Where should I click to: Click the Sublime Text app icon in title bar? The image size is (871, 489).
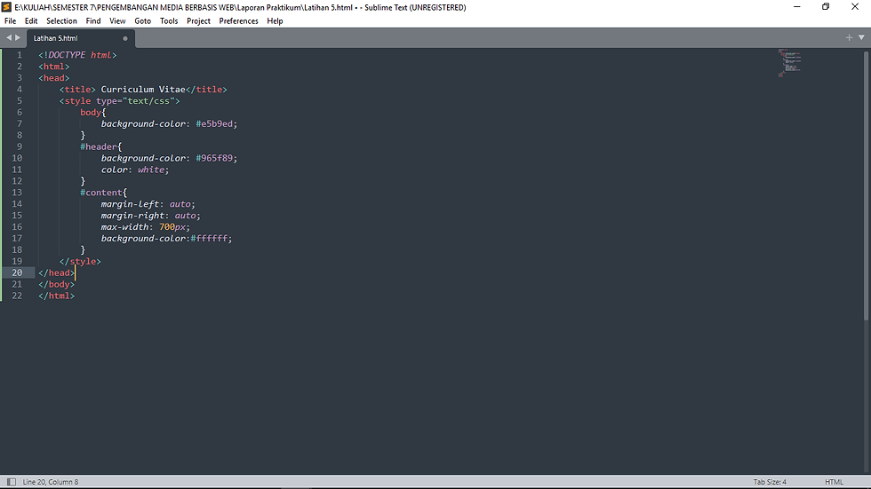(7, 7)
